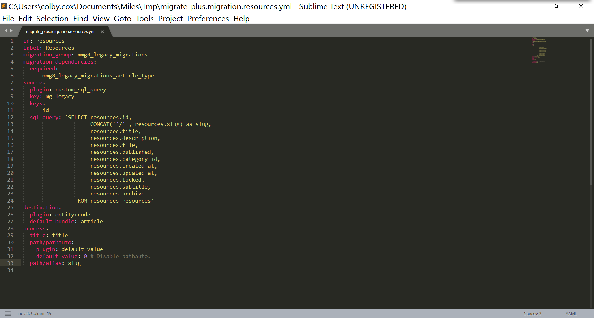This screenshot has width=594, height=318.
Task: Open the tab list dropdown arrow
Action: coord(587,31)
